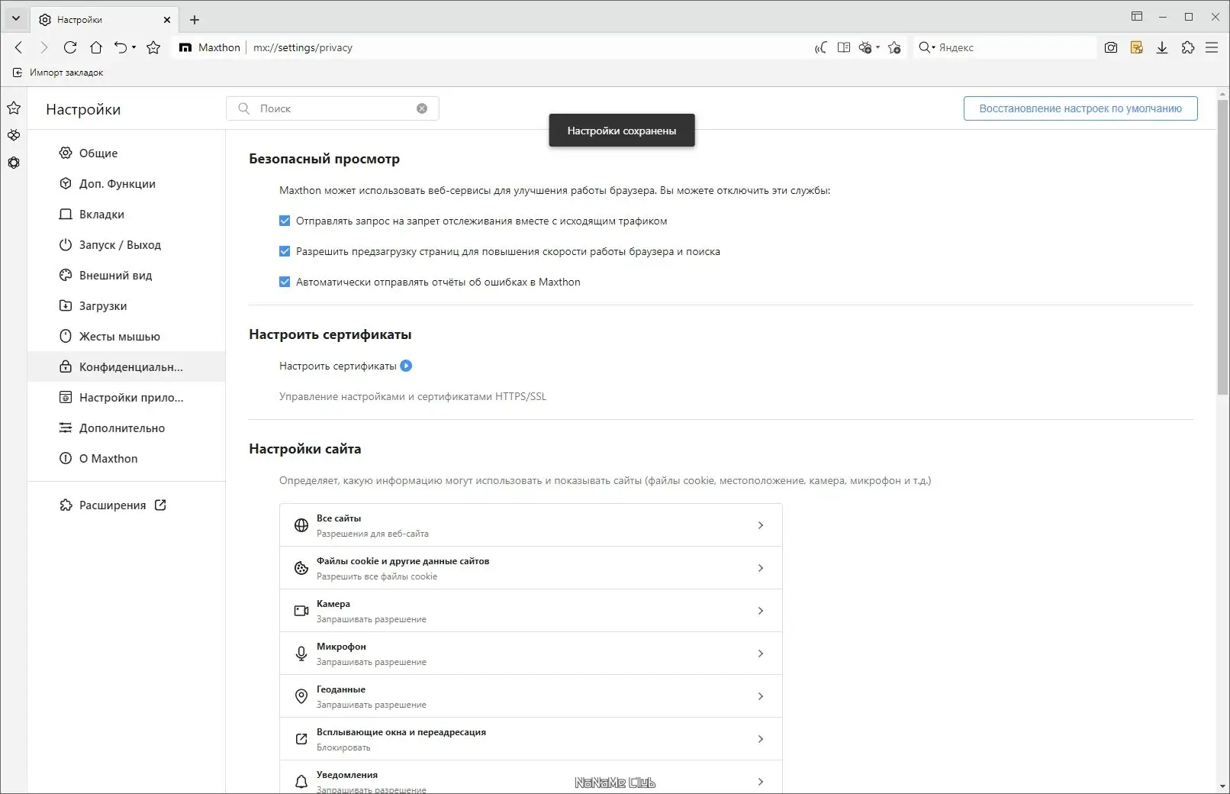The image size is (1230, 794).
Task: Open the 'Камера' permission row chevron
Action: 760,611
